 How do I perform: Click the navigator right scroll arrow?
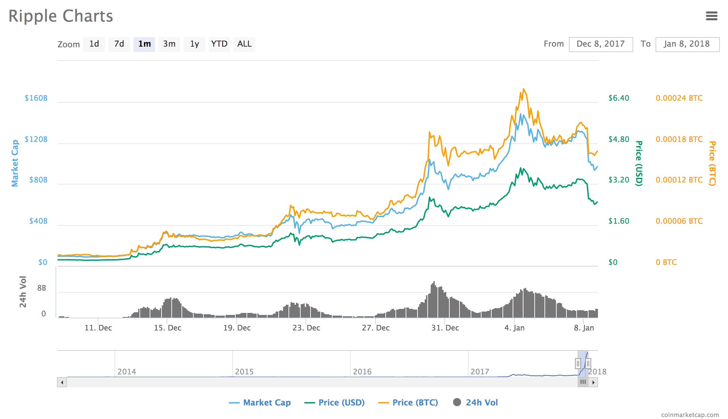593,382
